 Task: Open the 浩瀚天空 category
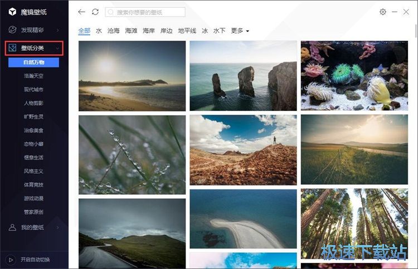[33, 76]
